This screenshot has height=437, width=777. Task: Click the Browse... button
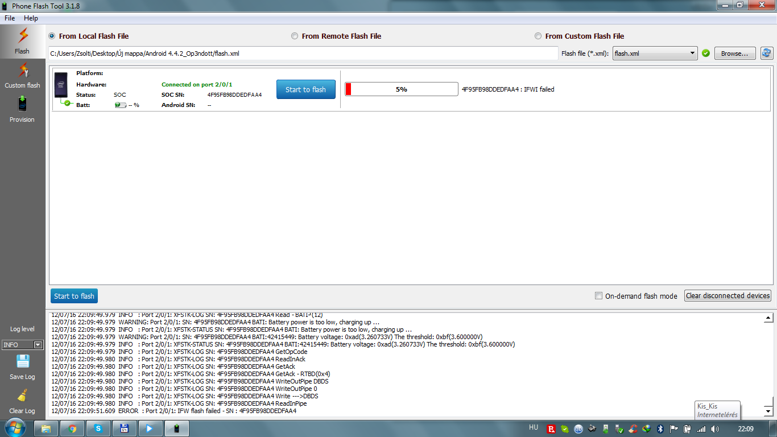[x=735, y=53]
